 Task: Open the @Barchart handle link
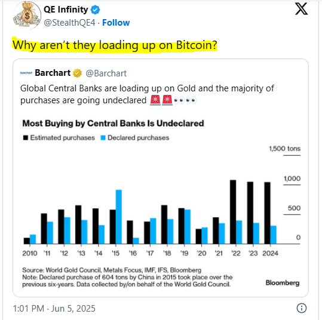pyautogui.click(x=106, y=73)
